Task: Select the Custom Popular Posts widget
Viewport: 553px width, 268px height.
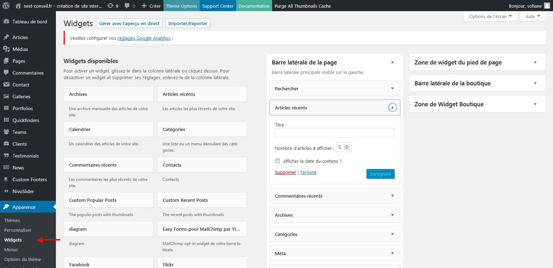Action: pos(108,200)
